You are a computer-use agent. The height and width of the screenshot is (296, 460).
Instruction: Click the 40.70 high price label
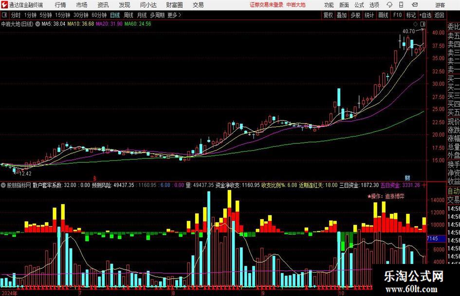[x=409, y=32]
